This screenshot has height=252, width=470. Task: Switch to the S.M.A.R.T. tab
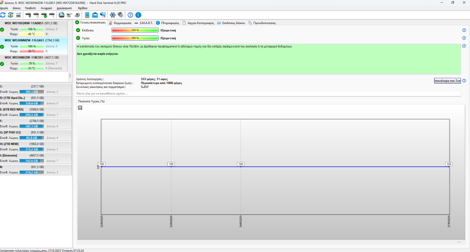pos(144,23)
